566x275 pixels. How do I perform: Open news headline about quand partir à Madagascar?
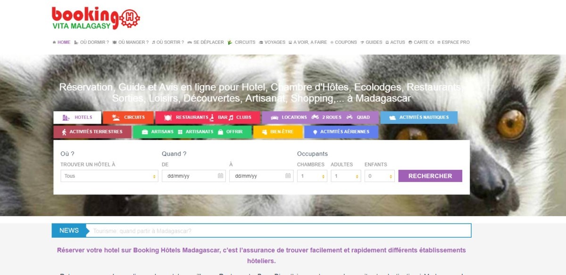point(142,231)
